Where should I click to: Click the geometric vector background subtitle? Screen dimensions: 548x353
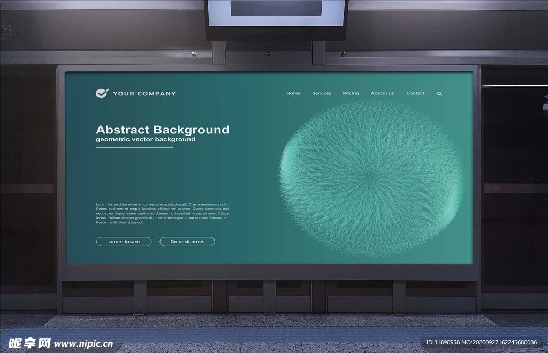146,140
